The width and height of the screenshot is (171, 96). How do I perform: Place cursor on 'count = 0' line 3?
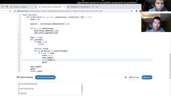[x=35, y=19]
